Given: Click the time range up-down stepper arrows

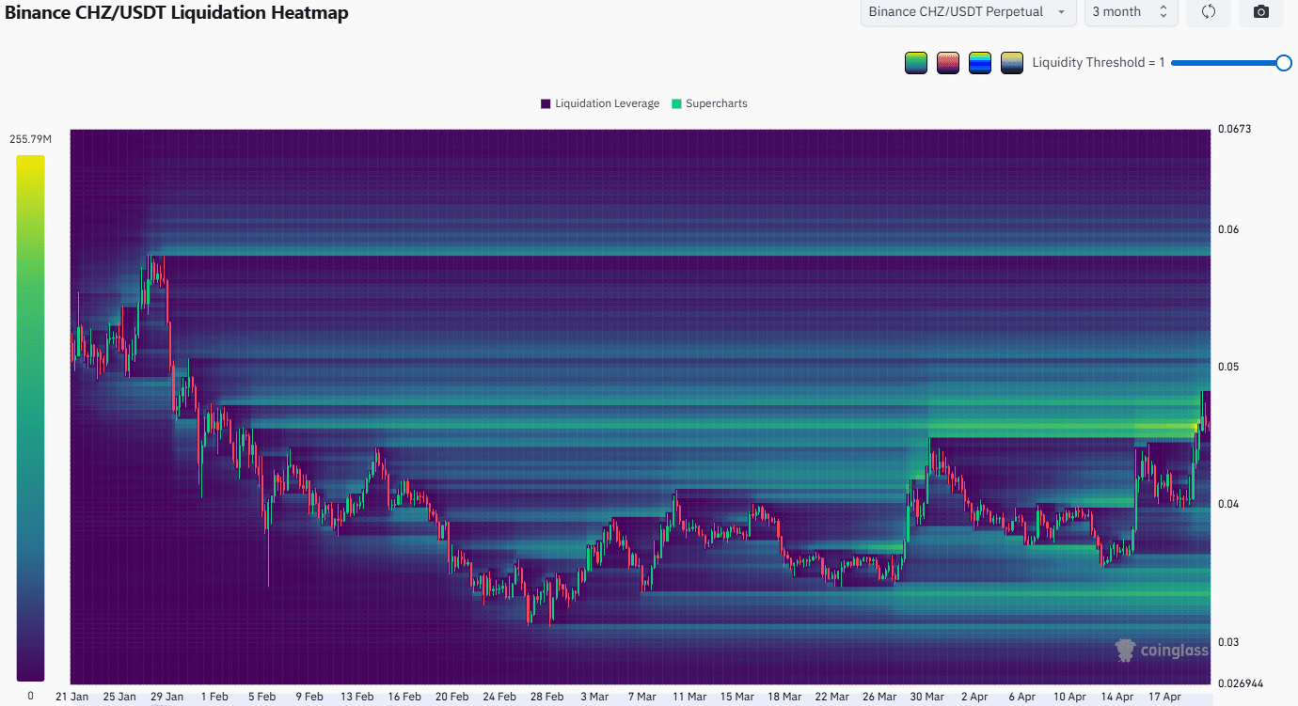Looking at the screenshot, I should pos(1163,12).
